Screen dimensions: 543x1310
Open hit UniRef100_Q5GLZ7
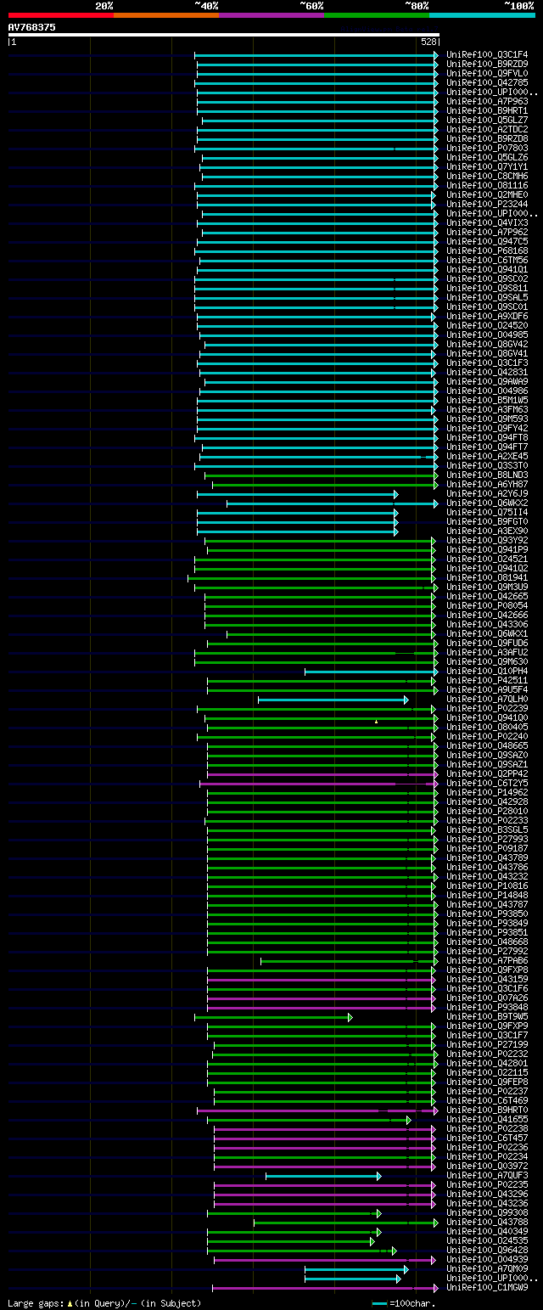(487, 120)
